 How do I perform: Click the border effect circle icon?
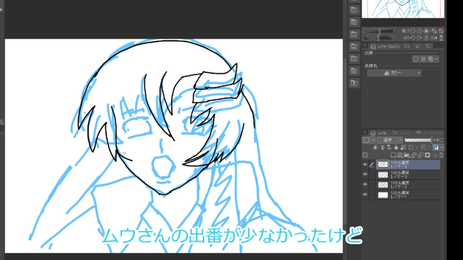click(416, 59)
